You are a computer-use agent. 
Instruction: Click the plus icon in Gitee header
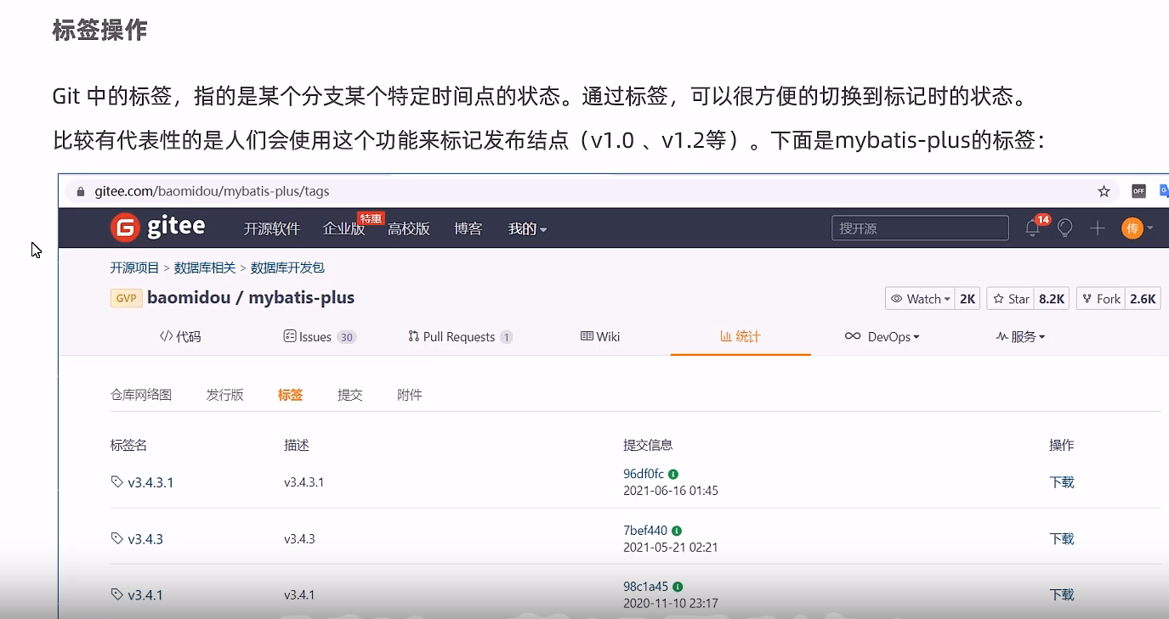click(x=1098, y=228)
